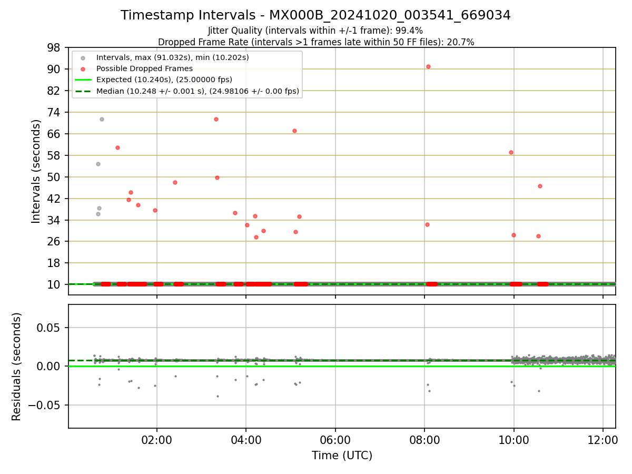Select the red point at 71 seconds after 03:00

(x=216, y=119)
